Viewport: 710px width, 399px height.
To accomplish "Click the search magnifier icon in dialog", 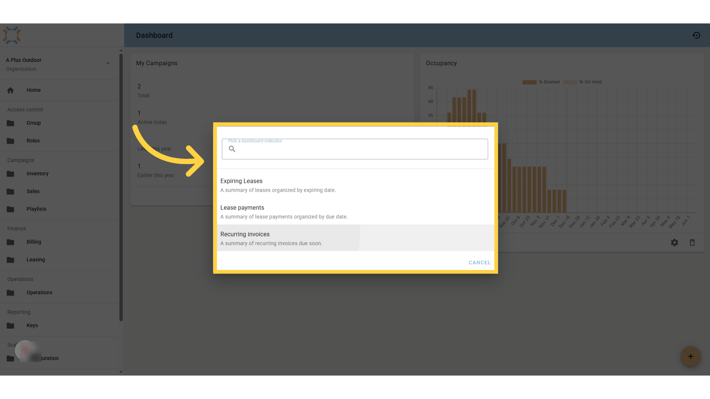I will pos(232,149).
